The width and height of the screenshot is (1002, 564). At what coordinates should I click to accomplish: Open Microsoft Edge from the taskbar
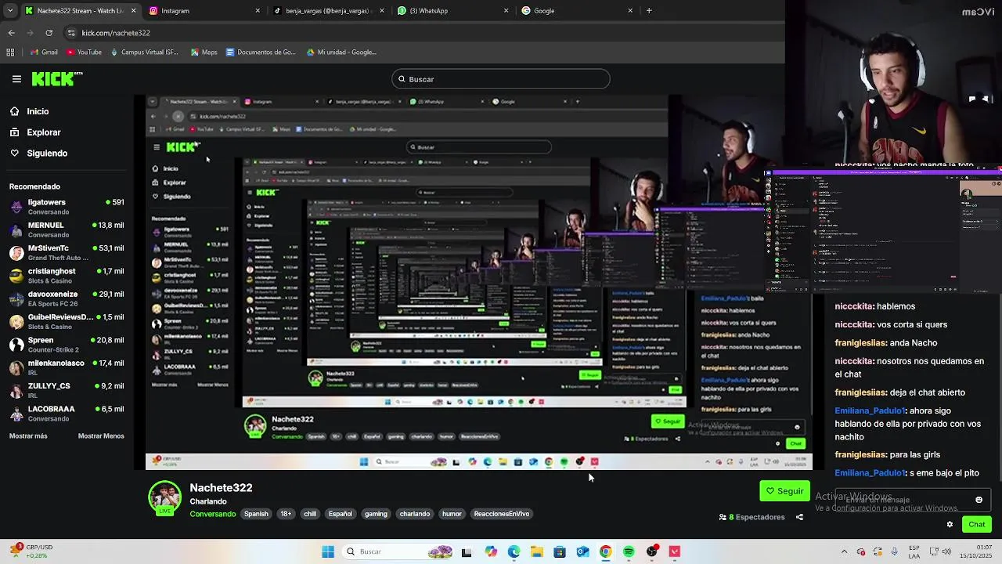[514, 552]
